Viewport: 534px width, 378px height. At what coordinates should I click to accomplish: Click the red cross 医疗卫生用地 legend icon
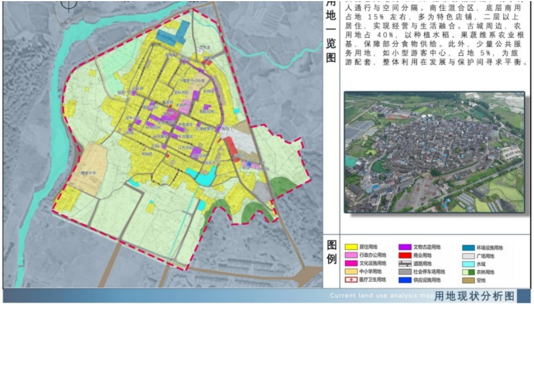click(x=351, y=280)
